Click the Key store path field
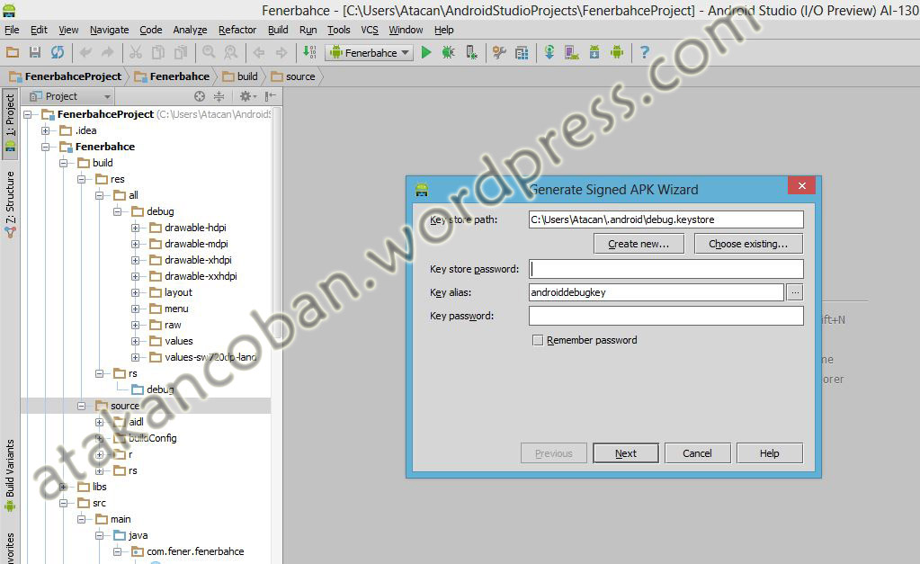Screen dimensions: 920x564 (666, 219)
